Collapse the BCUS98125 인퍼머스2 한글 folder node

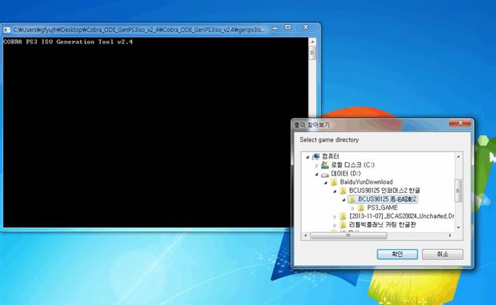tap(334, 191)
